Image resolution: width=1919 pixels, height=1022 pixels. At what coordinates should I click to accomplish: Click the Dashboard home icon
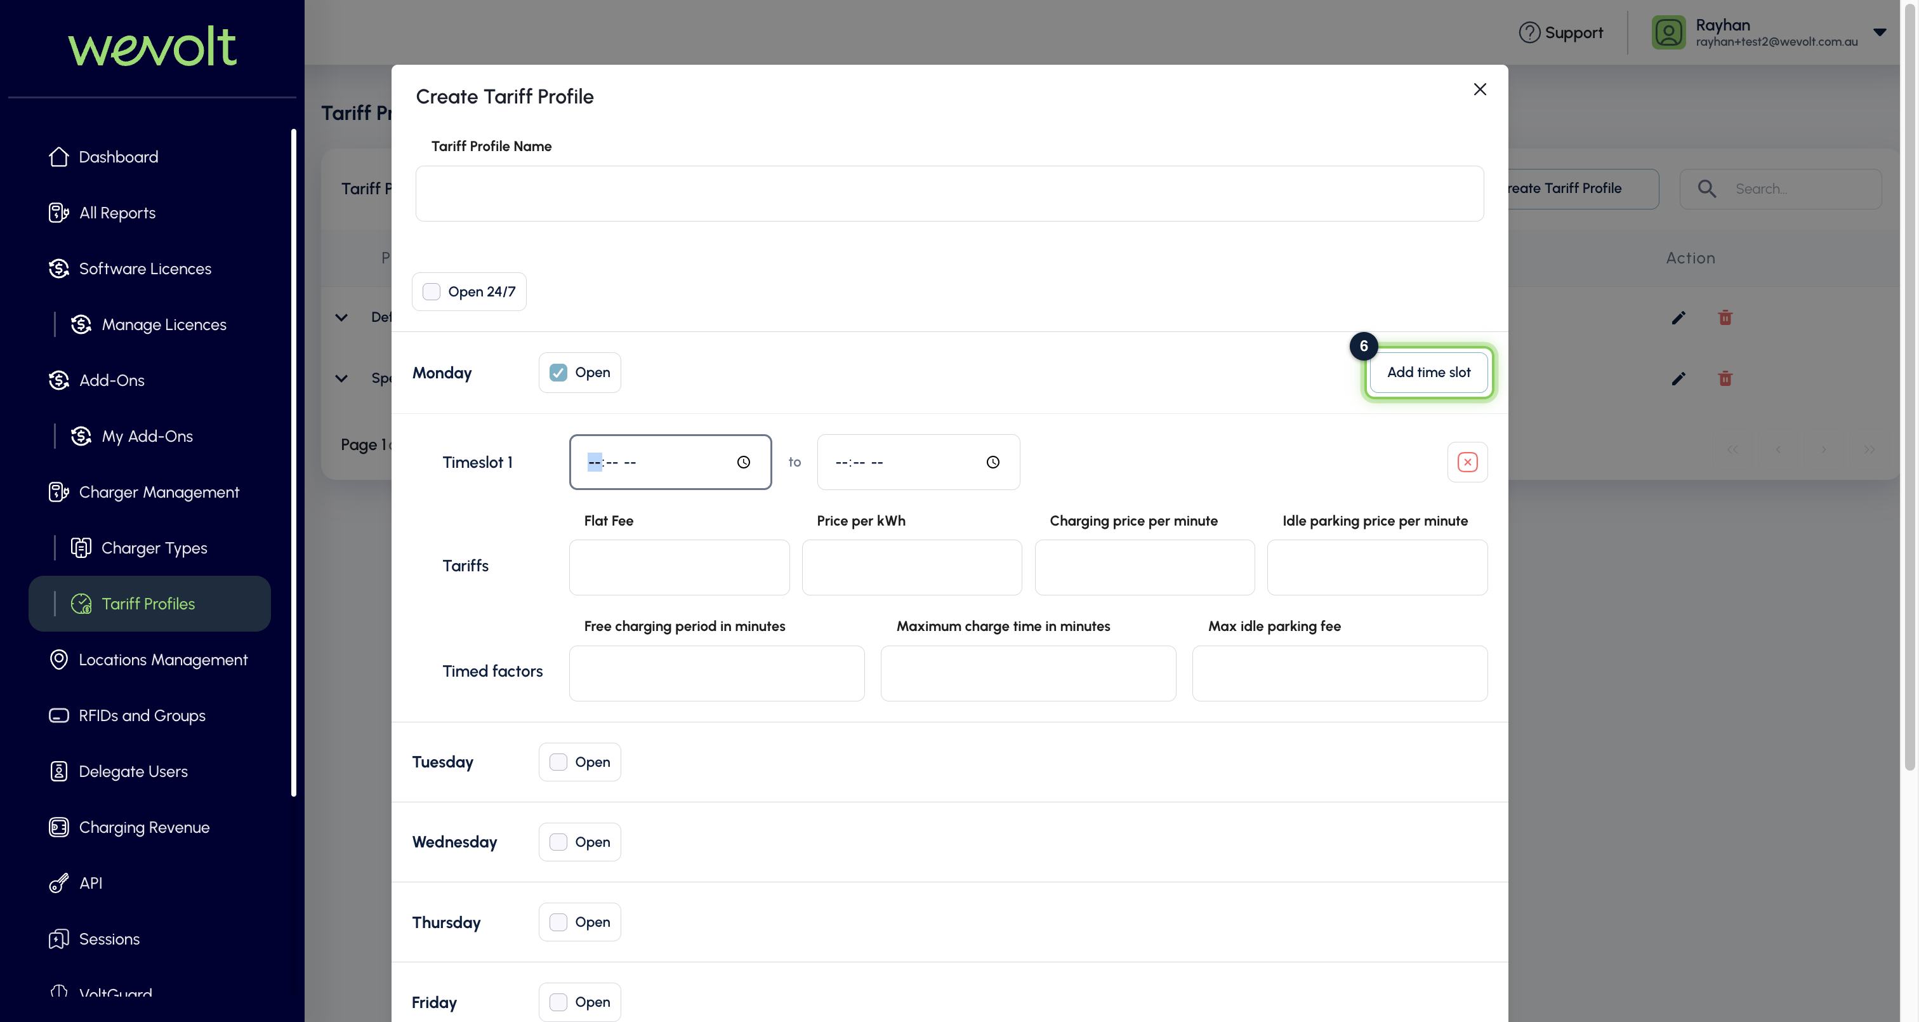point(58,157)
